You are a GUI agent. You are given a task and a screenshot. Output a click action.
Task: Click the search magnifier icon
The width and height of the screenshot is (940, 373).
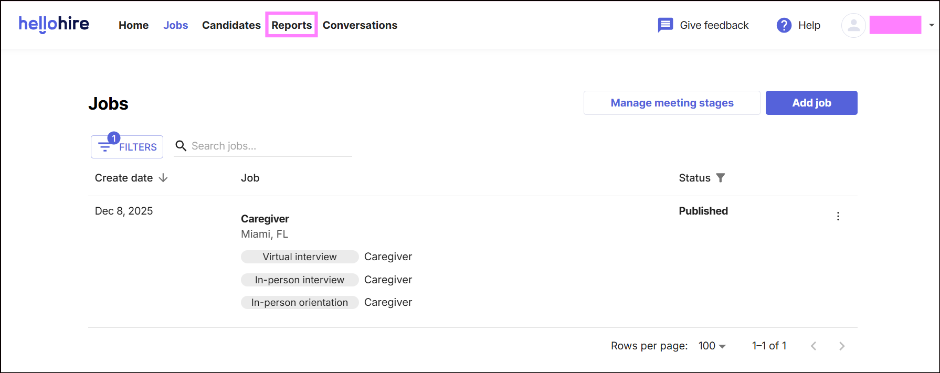tap(181, 146)
